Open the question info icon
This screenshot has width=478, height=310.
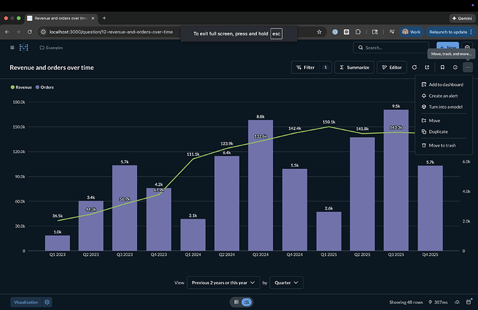[x=455, y=67]
